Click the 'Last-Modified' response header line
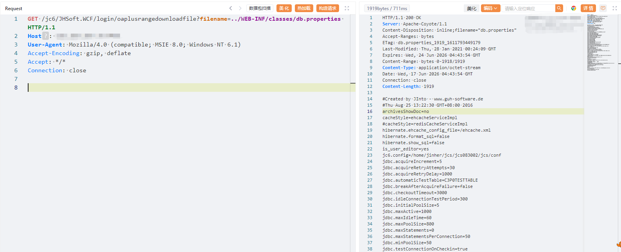 [x=439, y=49]
